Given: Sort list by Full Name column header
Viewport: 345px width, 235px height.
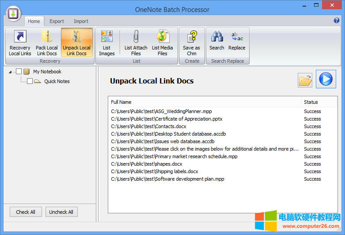Looking at the screenshot, I should point(205,102).
